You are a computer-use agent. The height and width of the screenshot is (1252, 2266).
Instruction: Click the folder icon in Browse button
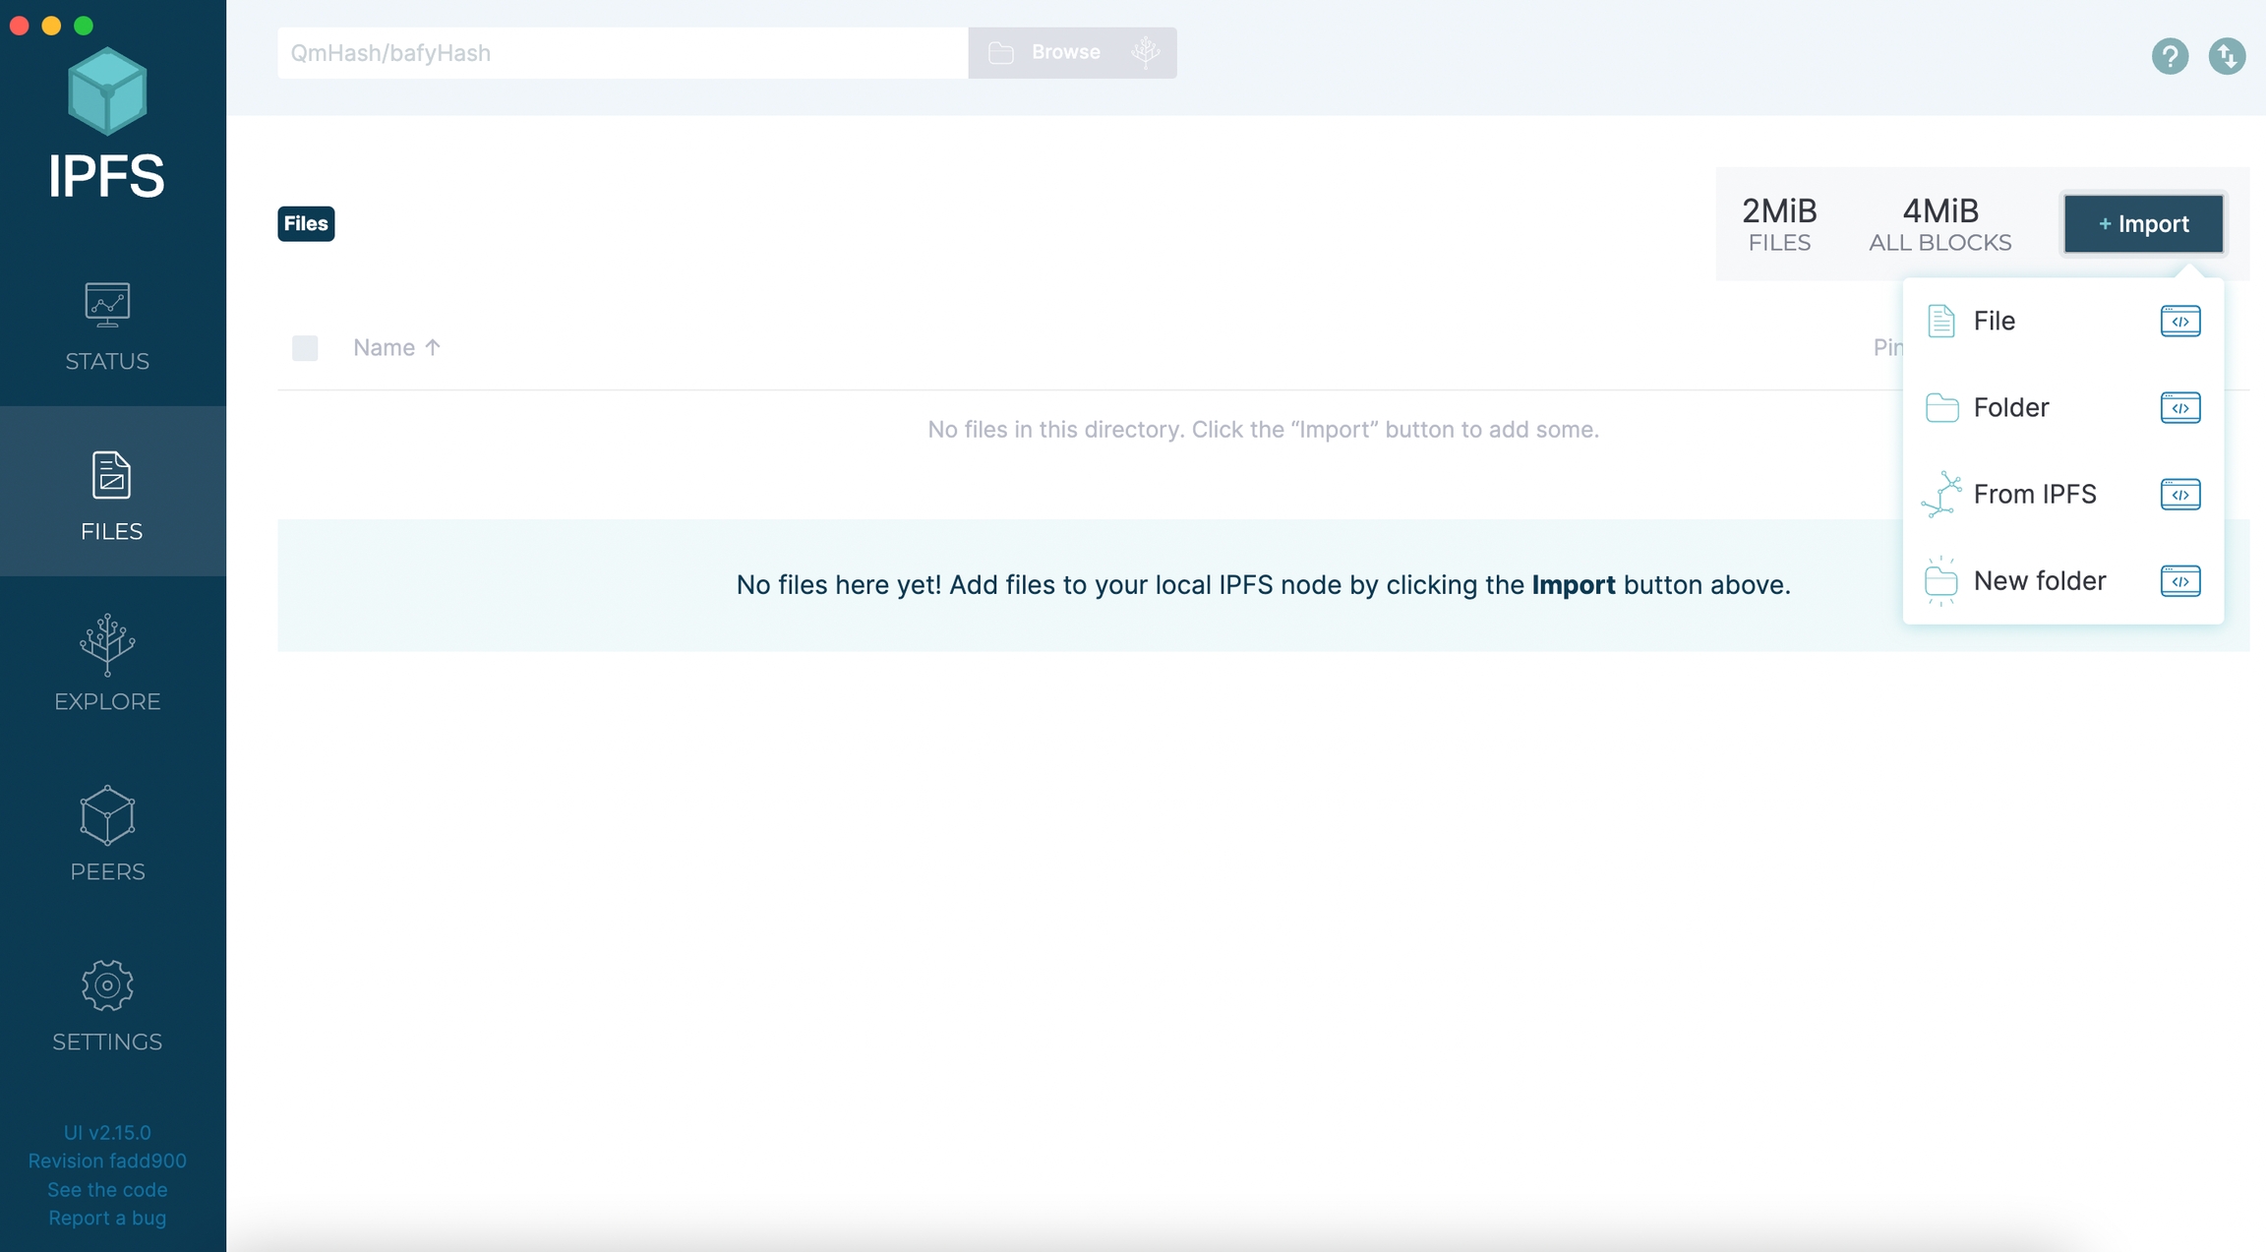pos(1001,52)
